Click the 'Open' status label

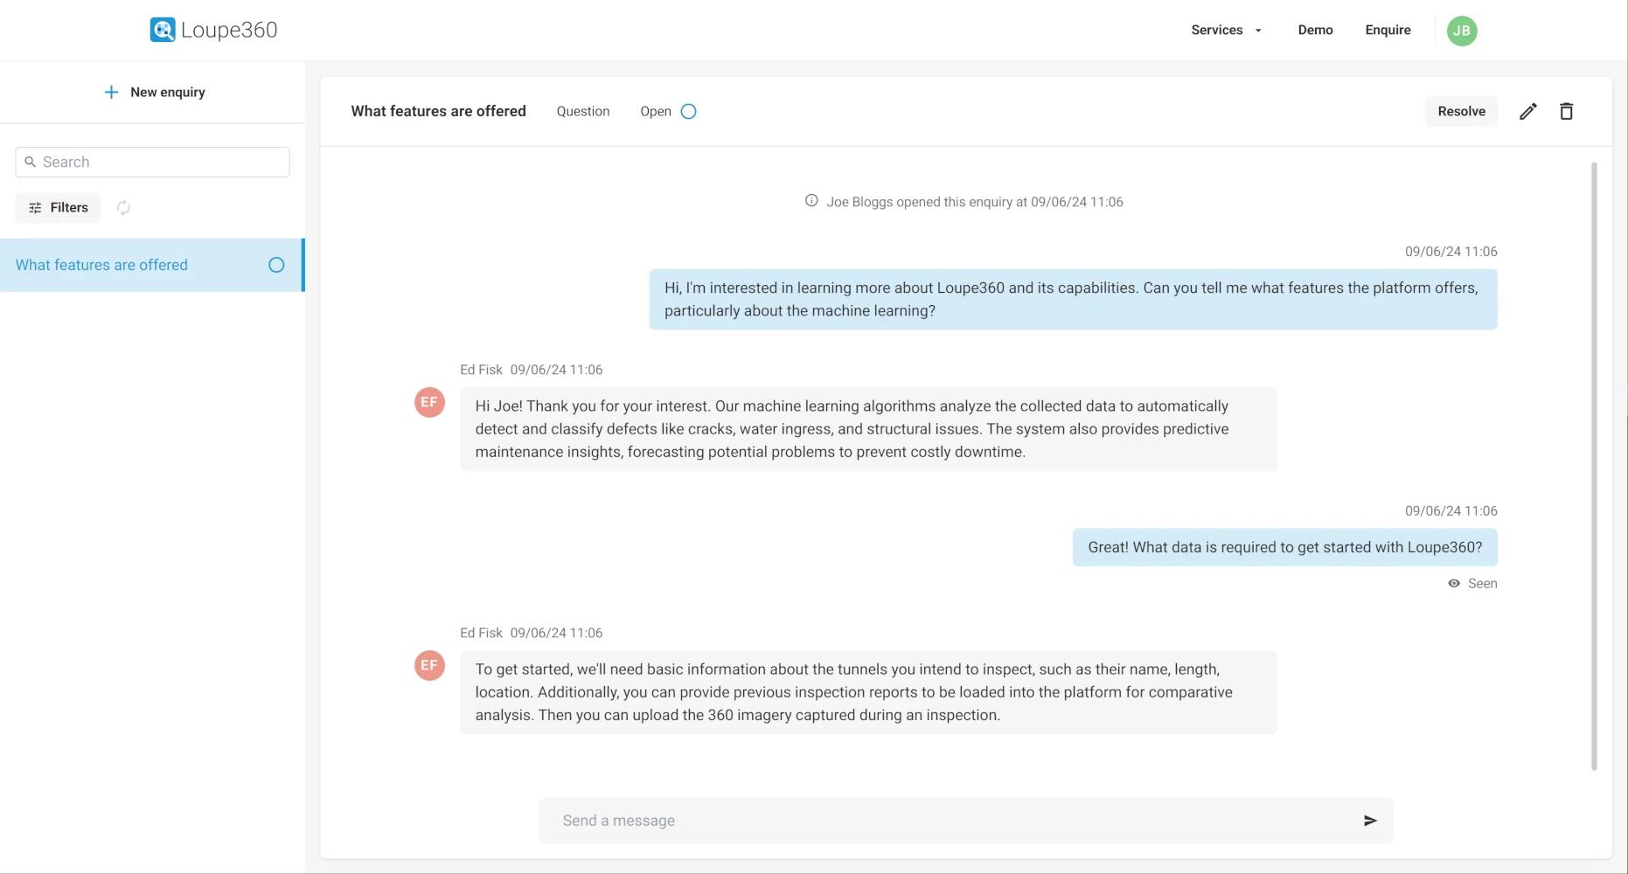[656, 111]
